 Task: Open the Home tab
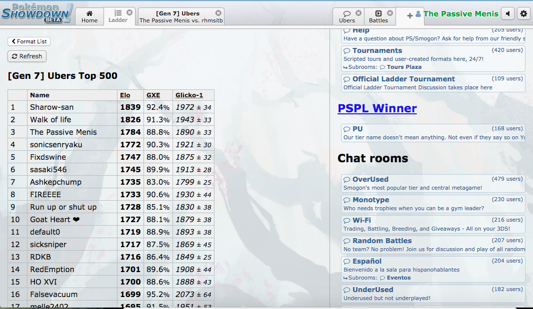pos(89,16)
